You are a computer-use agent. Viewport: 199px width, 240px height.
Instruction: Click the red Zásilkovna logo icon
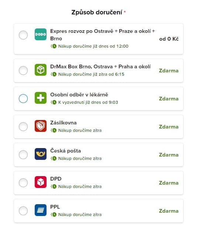coord(41,126)
